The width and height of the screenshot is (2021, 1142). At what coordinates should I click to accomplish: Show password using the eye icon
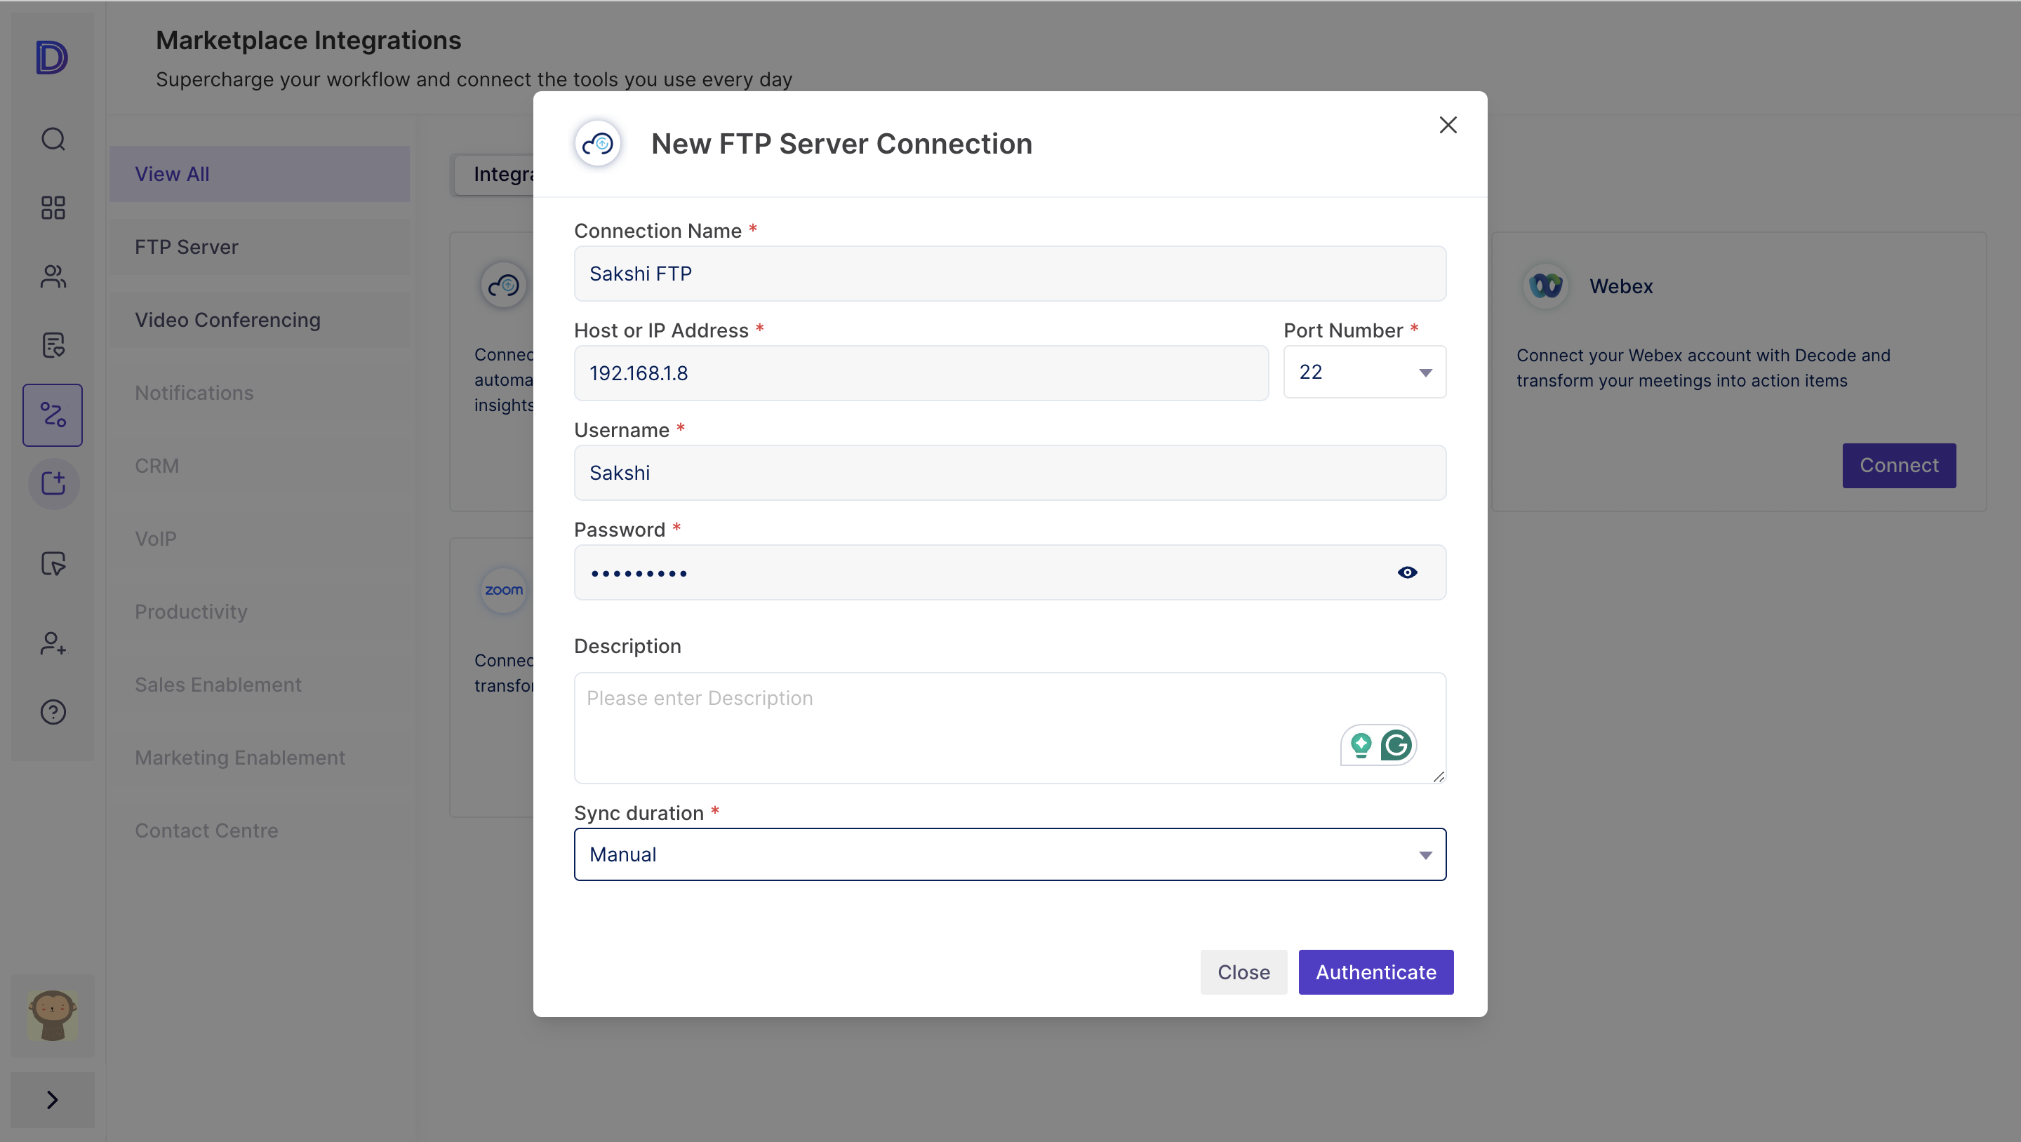1408,572
